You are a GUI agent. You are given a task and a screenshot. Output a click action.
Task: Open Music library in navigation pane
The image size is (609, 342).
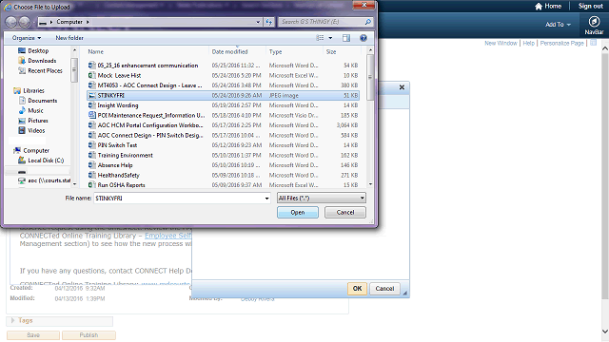tap(35, 111)
